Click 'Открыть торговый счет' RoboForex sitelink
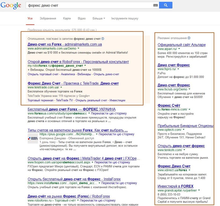 point(43,74)
